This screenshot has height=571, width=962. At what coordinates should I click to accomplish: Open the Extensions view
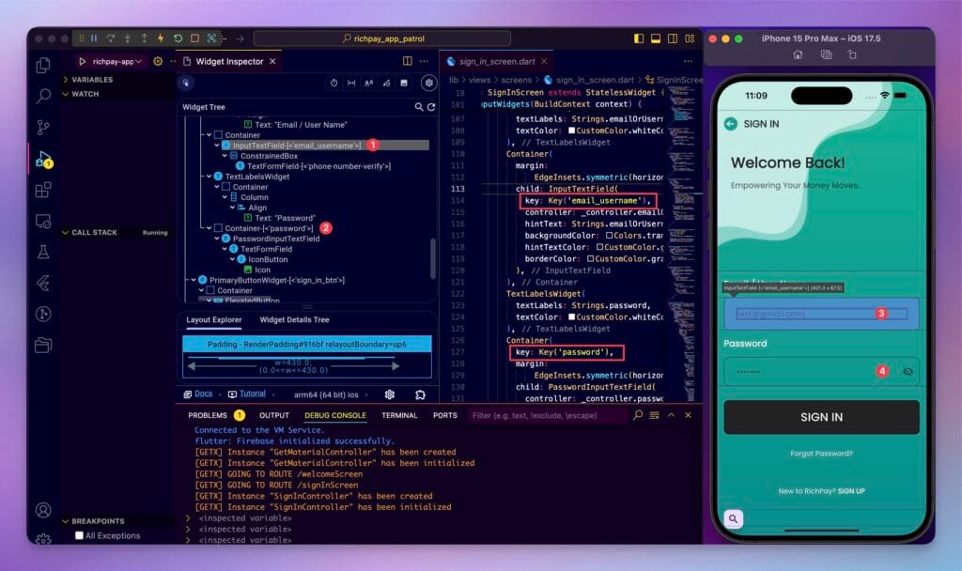(x=43, y=190)
